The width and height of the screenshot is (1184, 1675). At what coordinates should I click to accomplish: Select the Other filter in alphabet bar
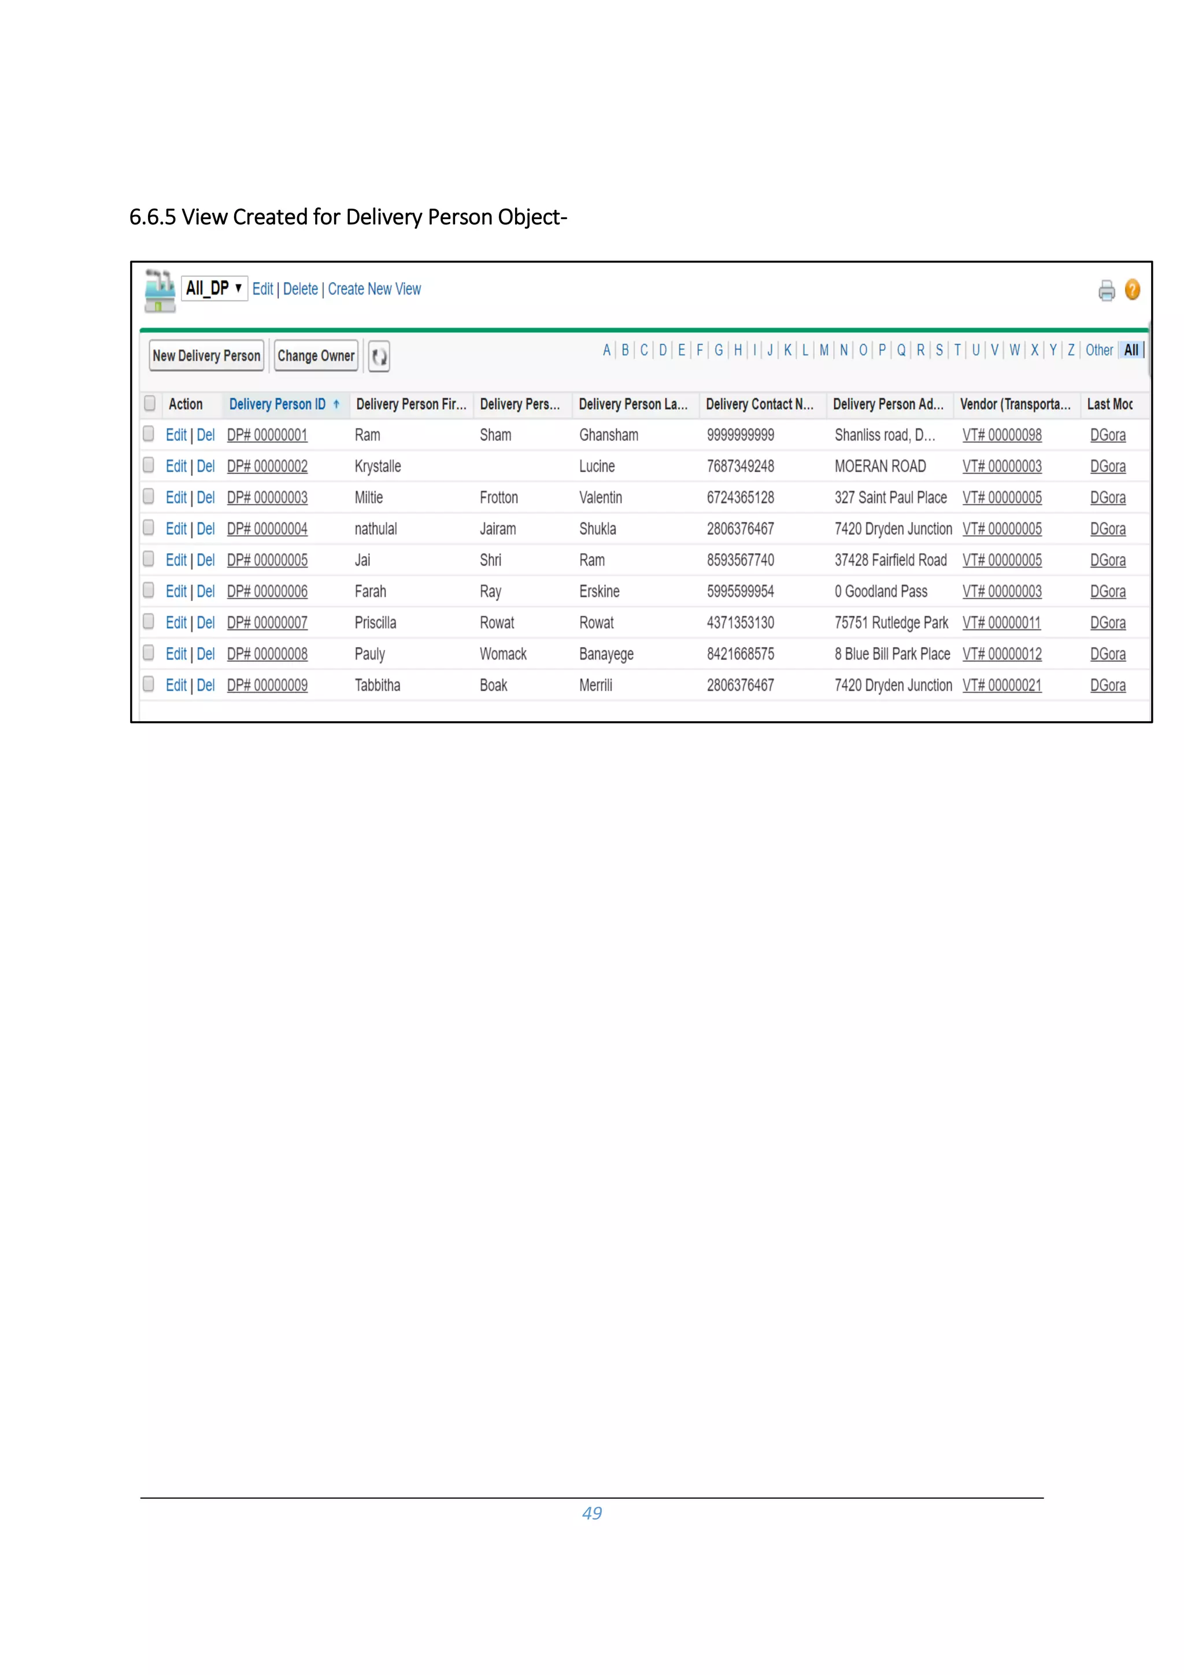coord(1098,350)
